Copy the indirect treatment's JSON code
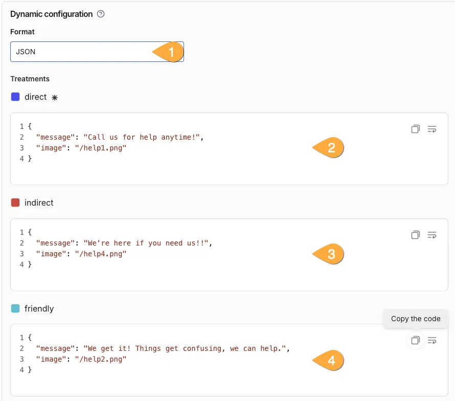The image size is (455, 401). [x=415, y=235]
